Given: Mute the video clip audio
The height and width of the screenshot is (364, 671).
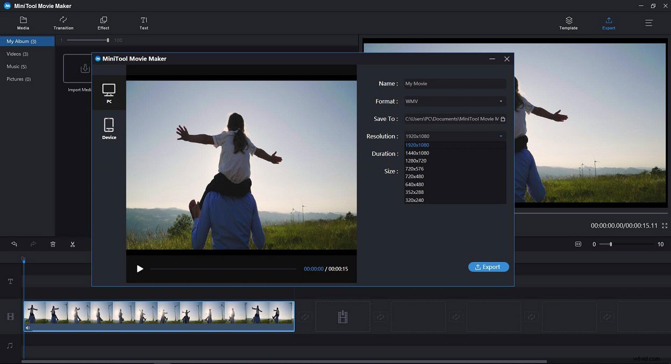Looking at the screenshot, I should [x=27, y=327].
